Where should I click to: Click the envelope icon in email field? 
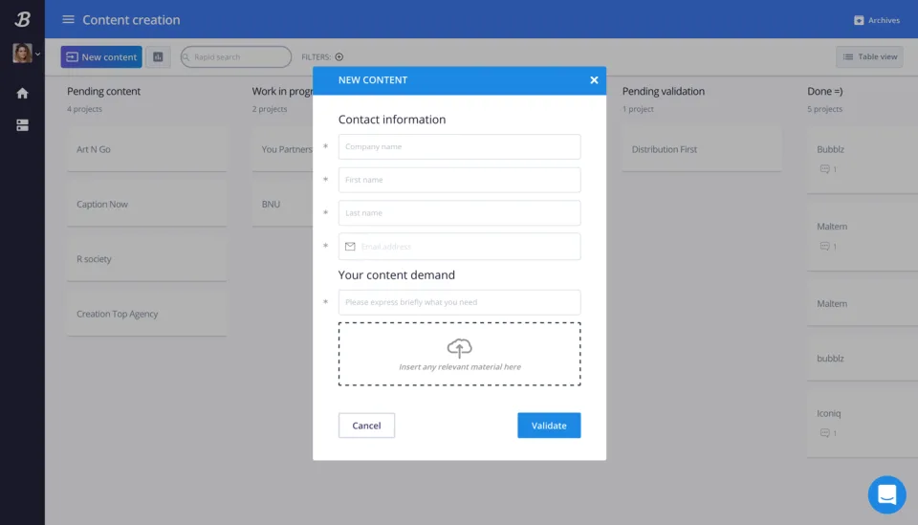(350, 247)
